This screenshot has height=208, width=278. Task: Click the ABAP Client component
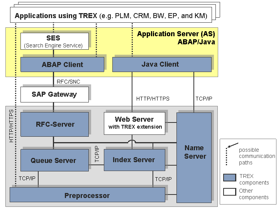coord(62,64)
